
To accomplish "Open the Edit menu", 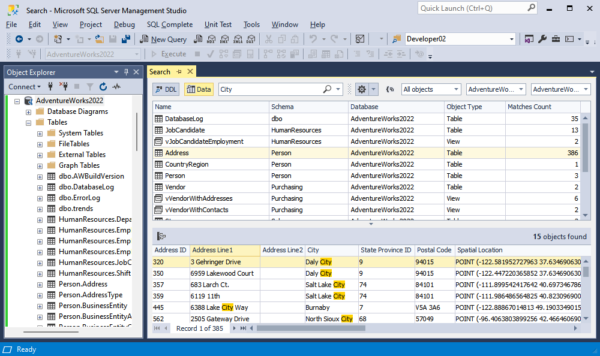I will point(34,25).
